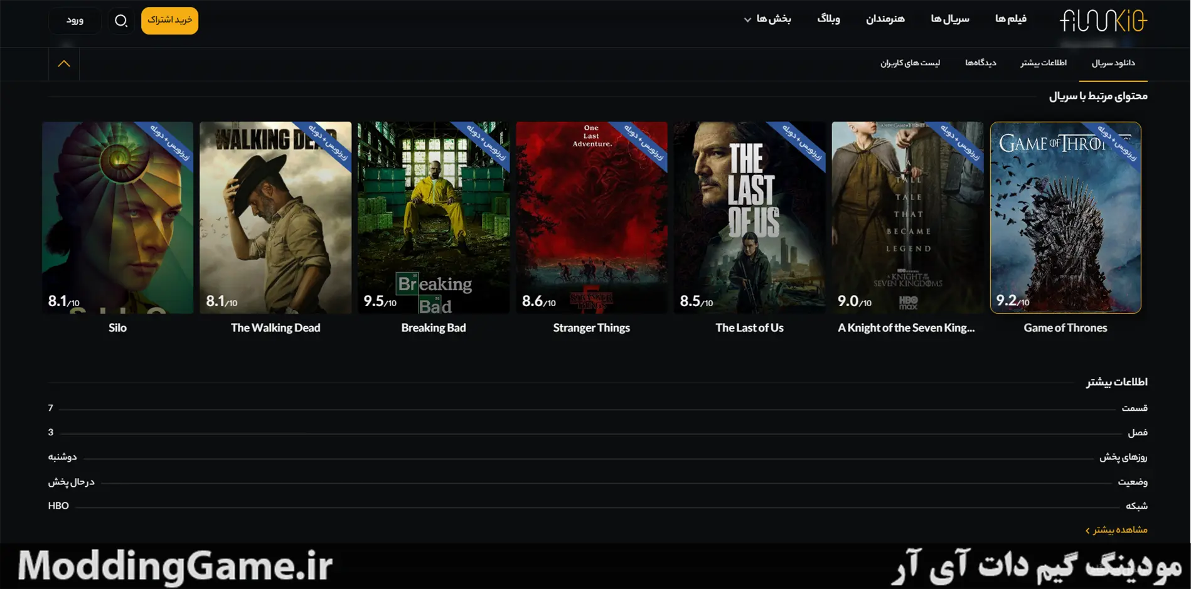This screenshot has height=589, width=1191.
Task: Click the 8.1/10 rating on The Walking Dead
Action: pyautogui.click(x=222, y=302)
